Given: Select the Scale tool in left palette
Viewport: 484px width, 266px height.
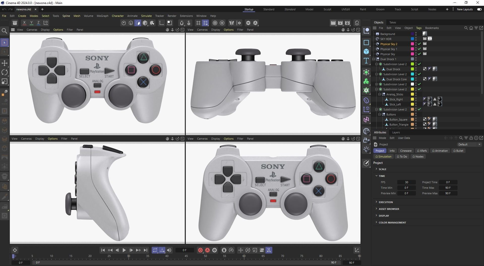Looking at the screenshot, I should [x=5, y=81].
